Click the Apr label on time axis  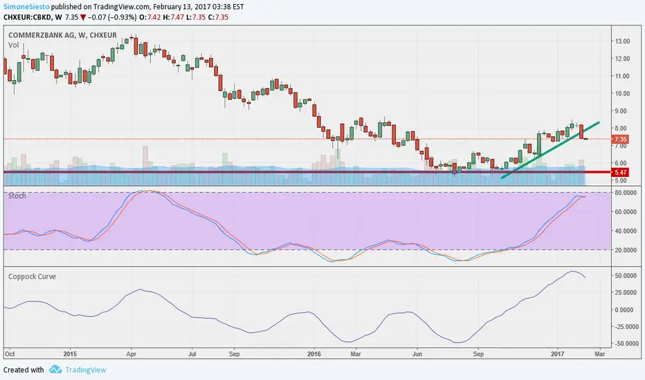[131, 354]
